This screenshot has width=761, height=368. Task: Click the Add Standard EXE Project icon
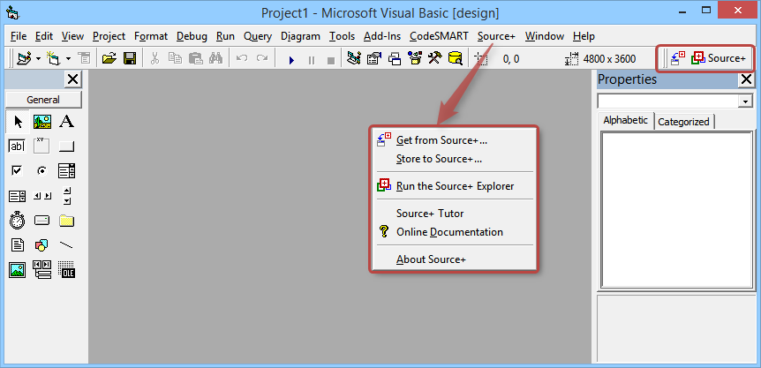pos(23,58)
